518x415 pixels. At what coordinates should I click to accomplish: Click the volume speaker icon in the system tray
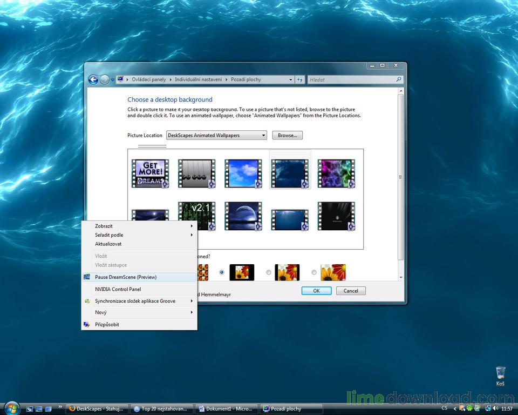coord(495,409)
